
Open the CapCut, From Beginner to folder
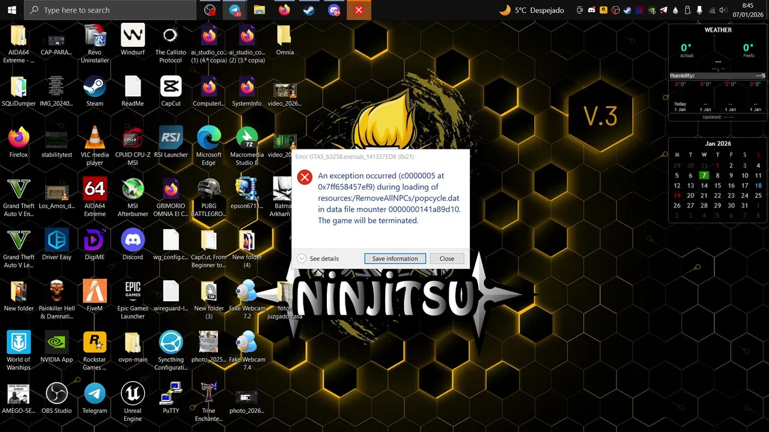208,248
